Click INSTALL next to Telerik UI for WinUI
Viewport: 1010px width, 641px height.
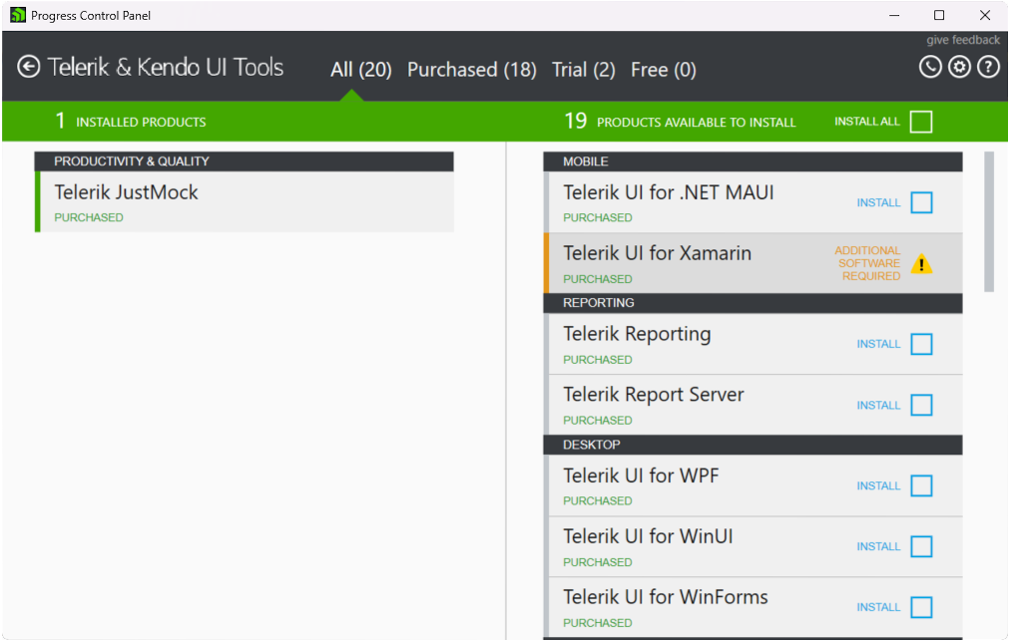coord(878,546)
